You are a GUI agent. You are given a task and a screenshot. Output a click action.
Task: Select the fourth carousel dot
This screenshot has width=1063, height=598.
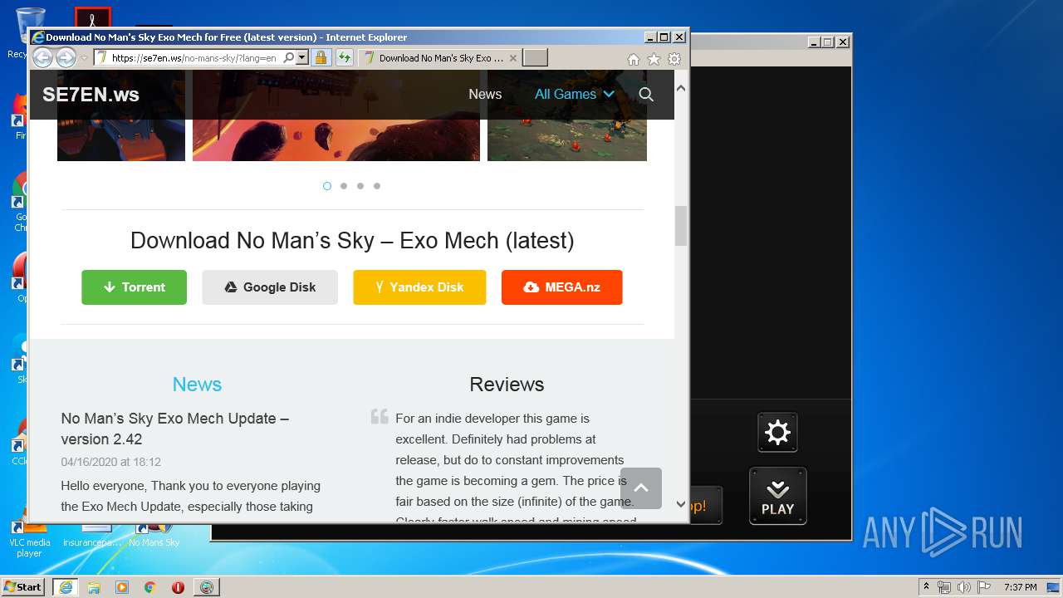point(377,186)
